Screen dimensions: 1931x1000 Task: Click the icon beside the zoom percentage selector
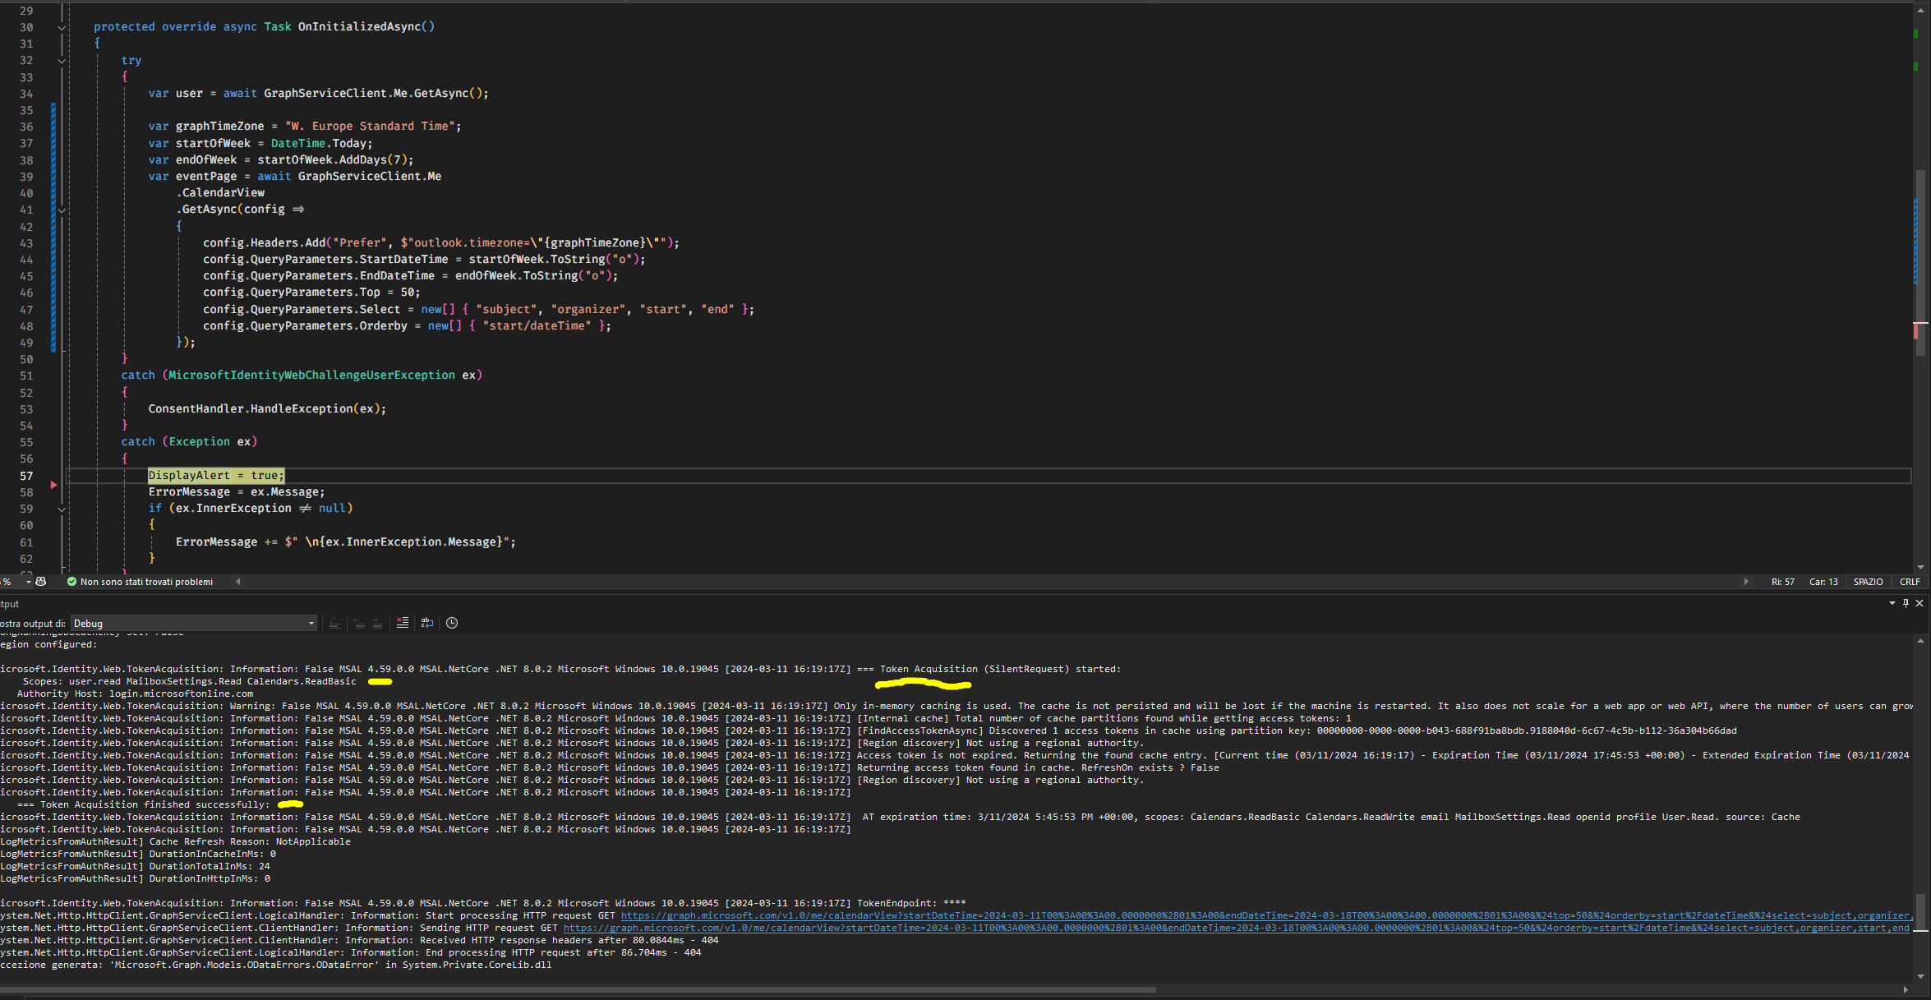click(40, 581)
